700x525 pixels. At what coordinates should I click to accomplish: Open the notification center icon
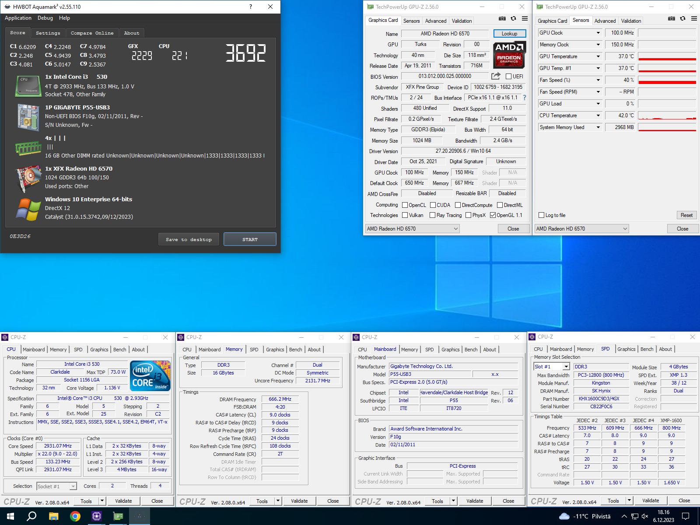coord(686,516)
